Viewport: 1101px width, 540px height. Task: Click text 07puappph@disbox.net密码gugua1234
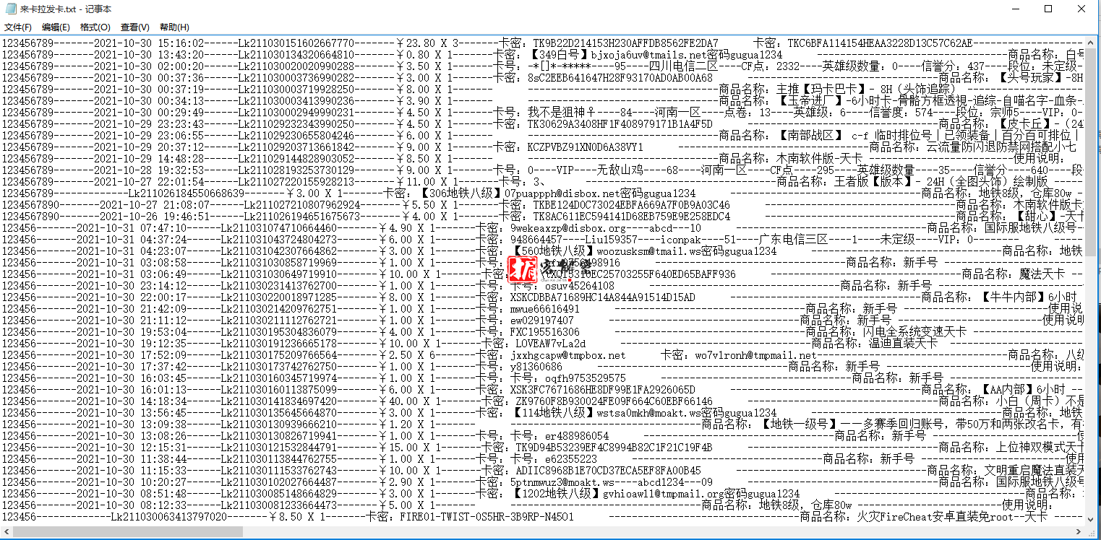point(600,193)
